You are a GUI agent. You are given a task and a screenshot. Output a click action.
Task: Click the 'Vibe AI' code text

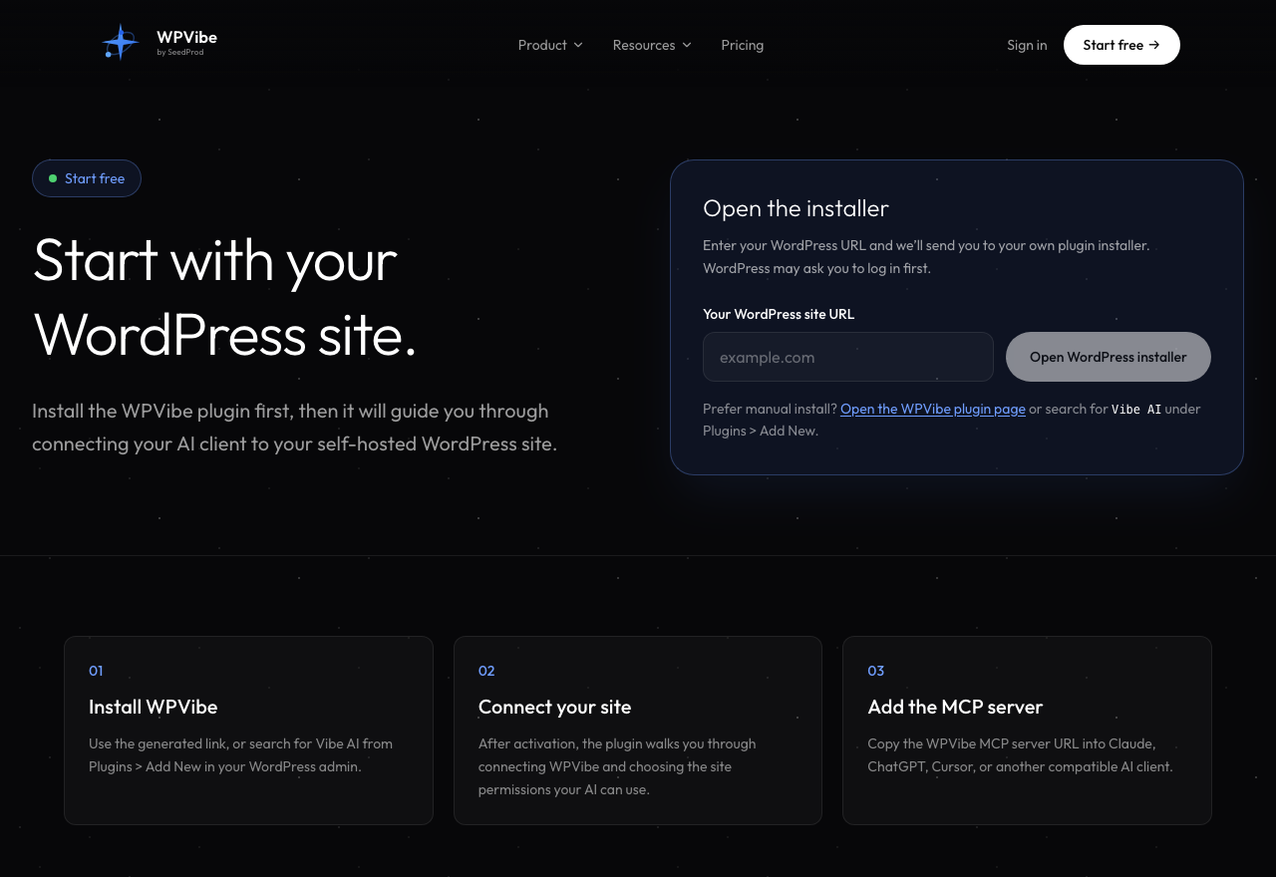coord(1136,409)
